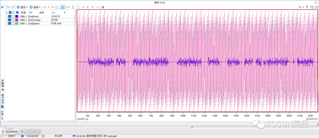Click the color palette column header icon
319x138 pixels.
(17, 13)
